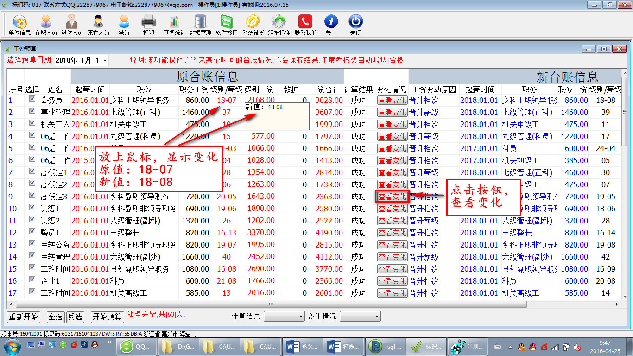Click the 在职人员 active staff icon

pyautogui.click(x=46, y=25)
